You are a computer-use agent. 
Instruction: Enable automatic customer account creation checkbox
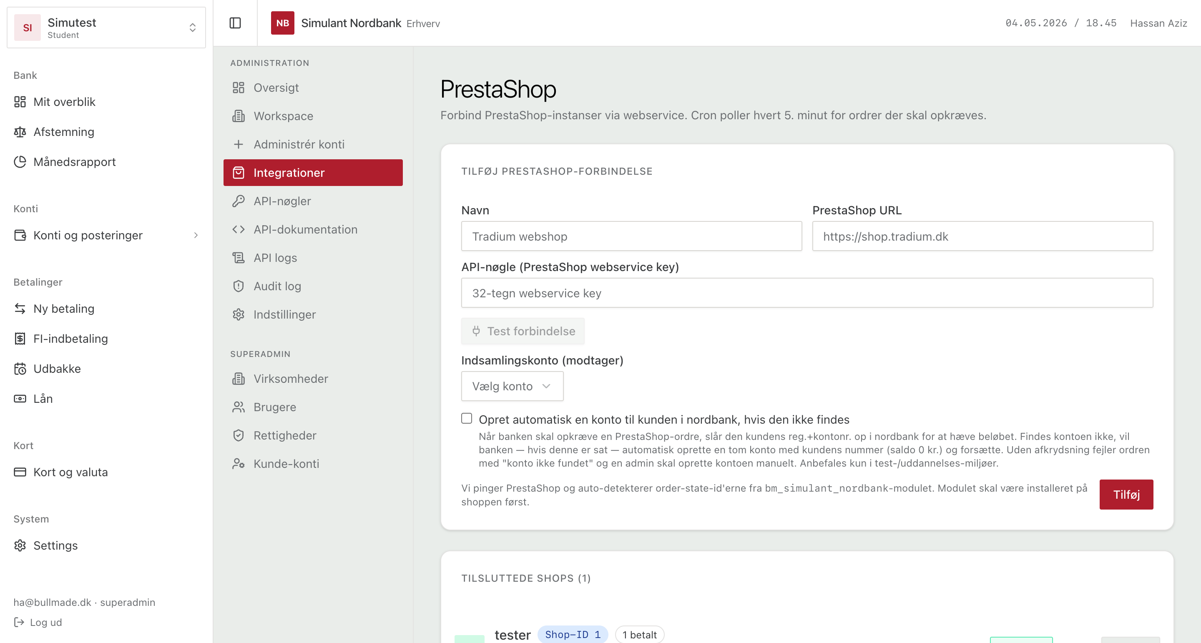[x=466, y=419]
